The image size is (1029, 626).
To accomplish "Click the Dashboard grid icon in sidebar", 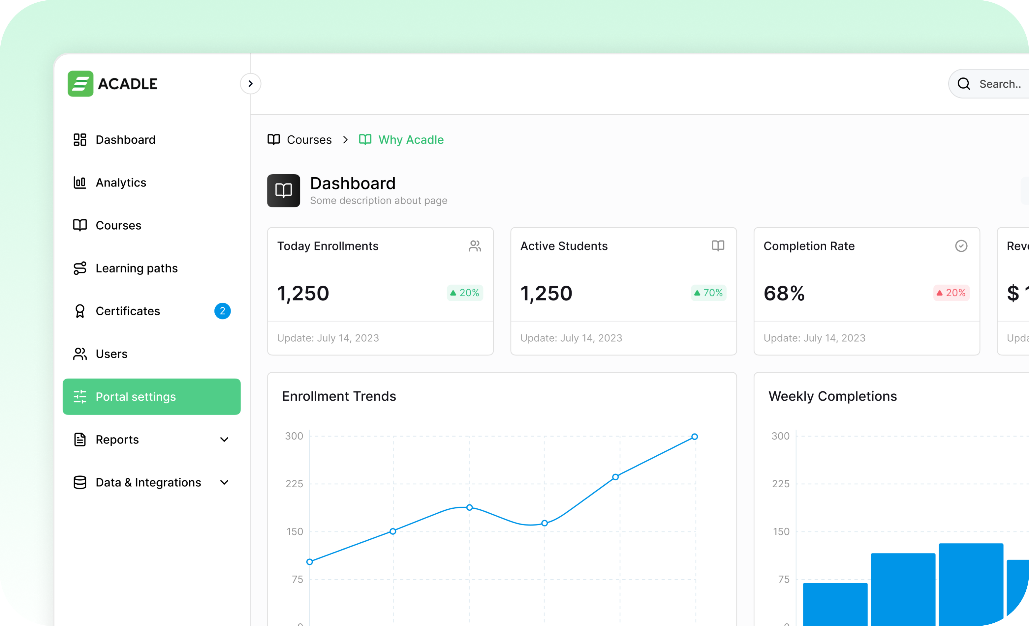I will [80, 140].
